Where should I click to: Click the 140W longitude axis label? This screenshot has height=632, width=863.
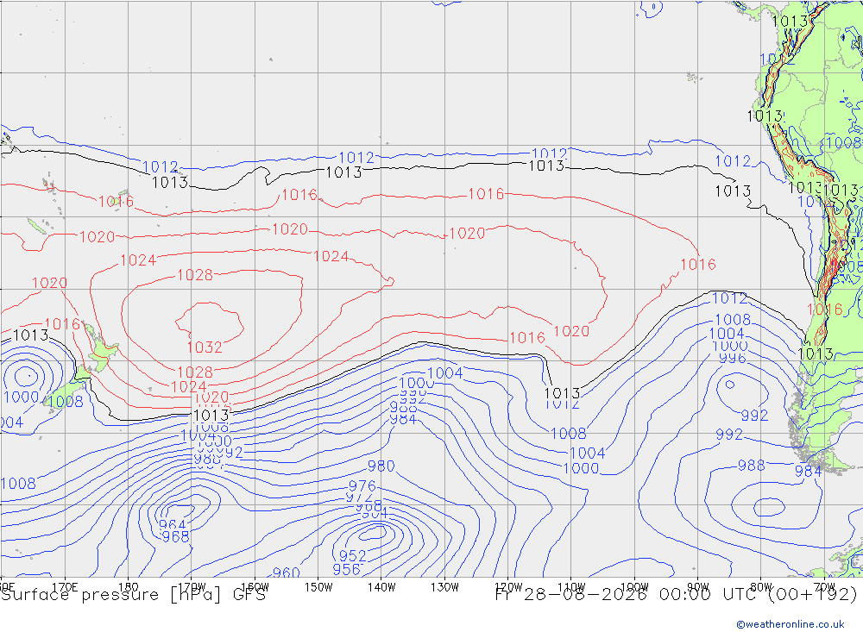[381, 587]
